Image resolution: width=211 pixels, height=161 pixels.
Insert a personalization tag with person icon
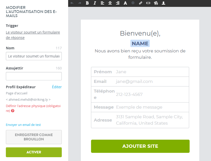[163, 3]
